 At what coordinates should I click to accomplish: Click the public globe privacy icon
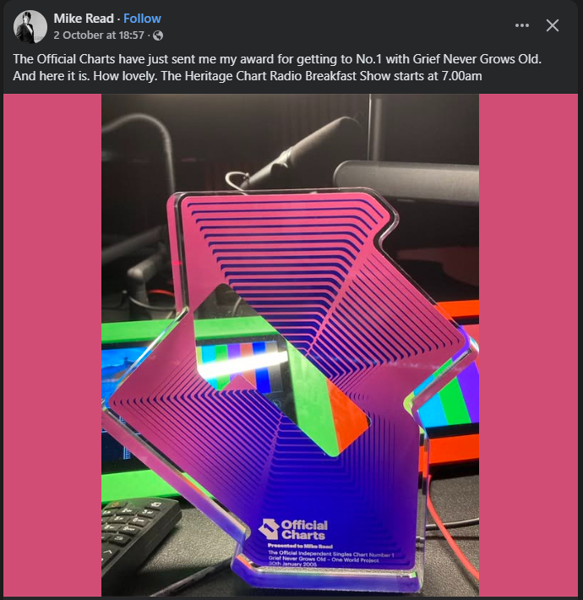click(x=158, y=35)
